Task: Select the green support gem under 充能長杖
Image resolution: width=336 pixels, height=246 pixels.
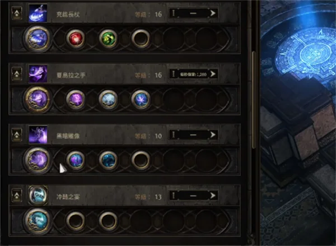Action: 108,39
